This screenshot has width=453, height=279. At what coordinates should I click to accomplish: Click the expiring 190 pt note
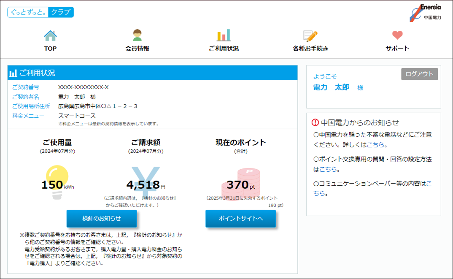tap(245, 202)
